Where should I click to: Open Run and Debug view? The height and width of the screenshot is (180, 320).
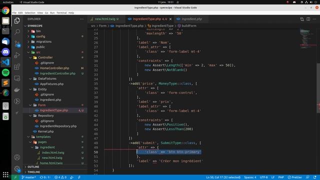[17, 55]
